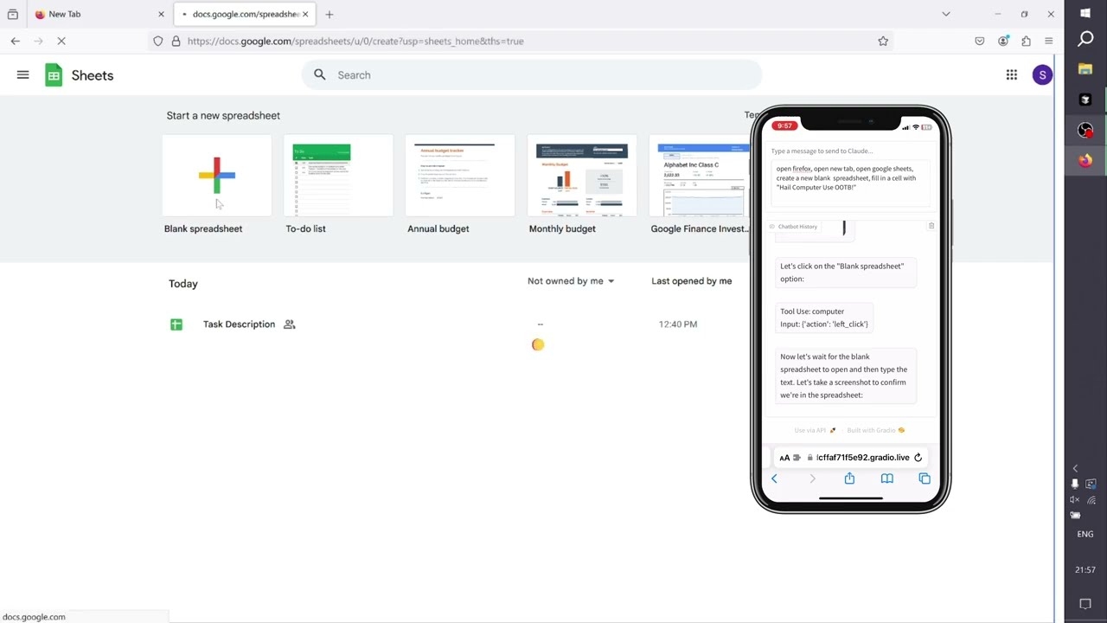Tap Built with Gradio link on phone
The width and height of the screenshot is (1107, 623).
(875, 430)
